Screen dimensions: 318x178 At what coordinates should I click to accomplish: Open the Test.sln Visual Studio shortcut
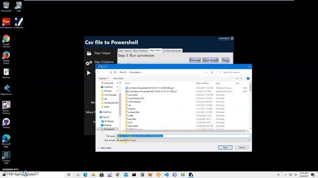(x=6, y=107)
